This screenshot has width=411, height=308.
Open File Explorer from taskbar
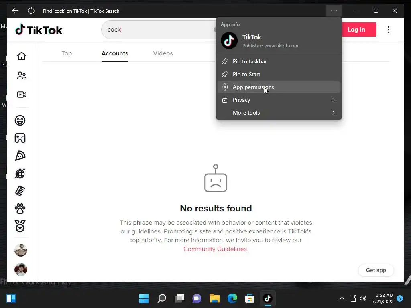(214, 298)
